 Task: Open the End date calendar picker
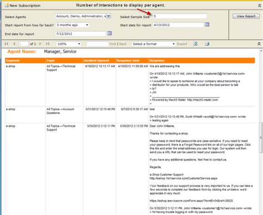click(x=109, y=33)
